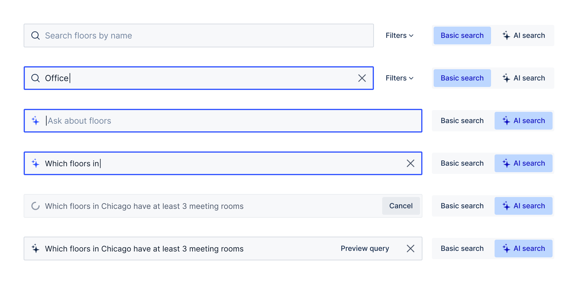Click the loading spinner next to the Chicago query

pyautogui.click(x=35, y=206)
